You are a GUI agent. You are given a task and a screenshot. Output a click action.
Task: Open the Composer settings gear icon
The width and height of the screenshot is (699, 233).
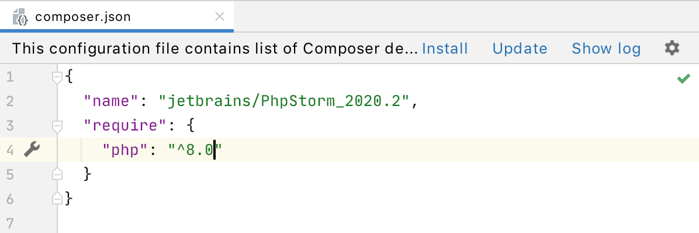coord(672,48)
